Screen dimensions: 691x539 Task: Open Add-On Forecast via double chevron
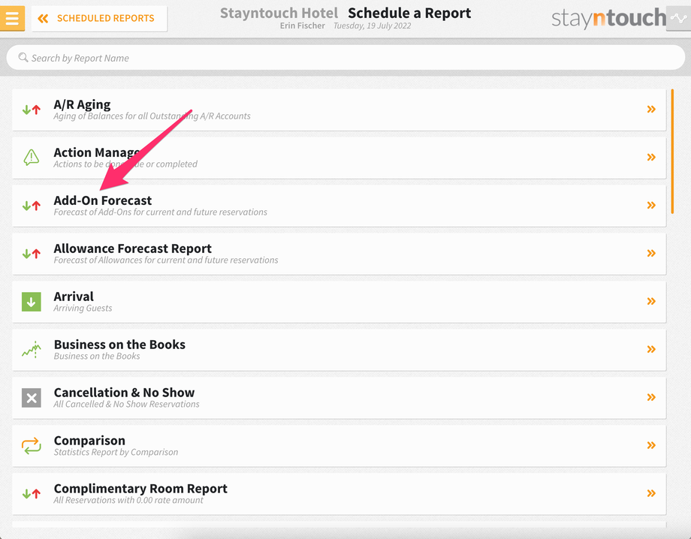pos(651,205)
